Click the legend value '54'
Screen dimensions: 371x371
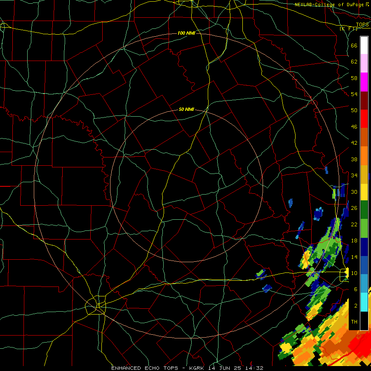click(x=354, y=94)
